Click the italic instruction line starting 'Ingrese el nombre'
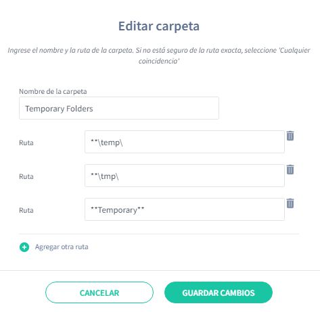The width and height of the screenshot is (320, 312). coord(159,50)
